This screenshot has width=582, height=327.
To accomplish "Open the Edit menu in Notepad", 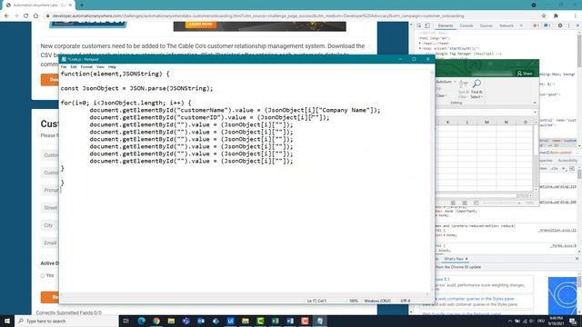I will [74, 66].
